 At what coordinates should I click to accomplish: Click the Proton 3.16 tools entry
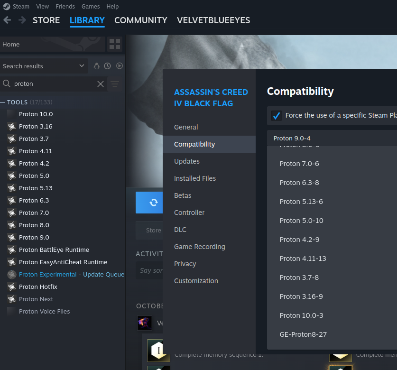(35, 126)
